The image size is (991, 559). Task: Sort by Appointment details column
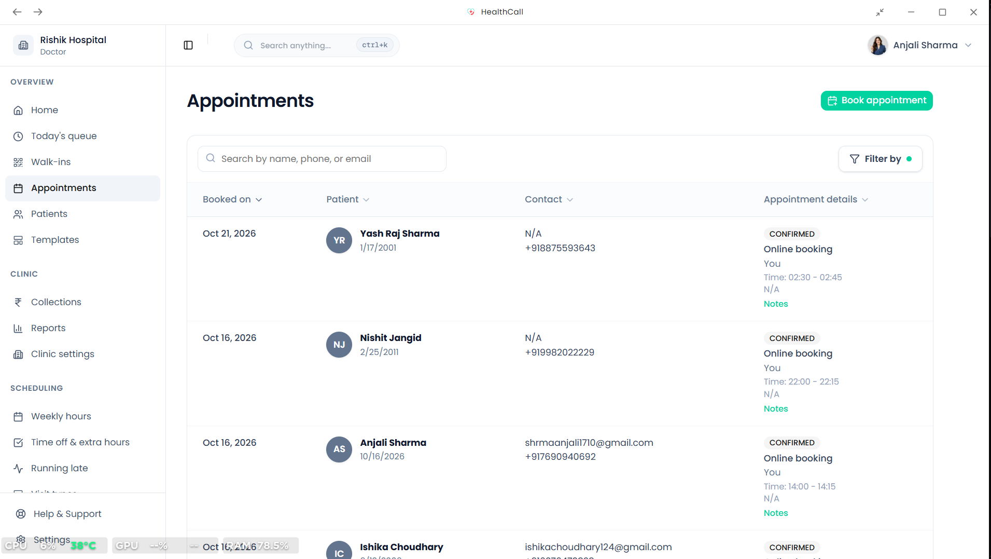[816, 199]
